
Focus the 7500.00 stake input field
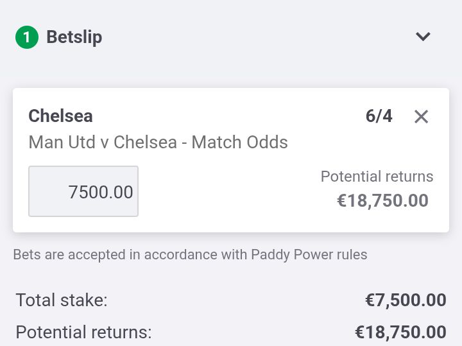pos(83,191)
